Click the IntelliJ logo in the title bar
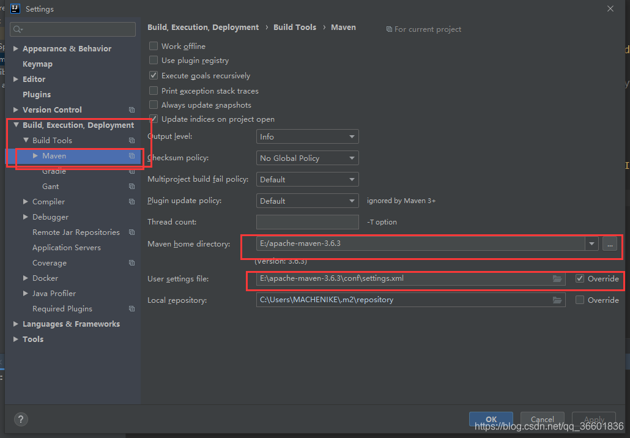The width and height of the screenshot is (630, 438). 15,9
